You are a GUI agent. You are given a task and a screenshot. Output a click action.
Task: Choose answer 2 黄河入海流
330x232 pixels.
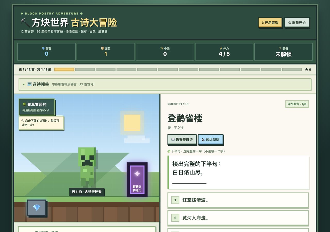pyautogui.click(x=238, y=218)
